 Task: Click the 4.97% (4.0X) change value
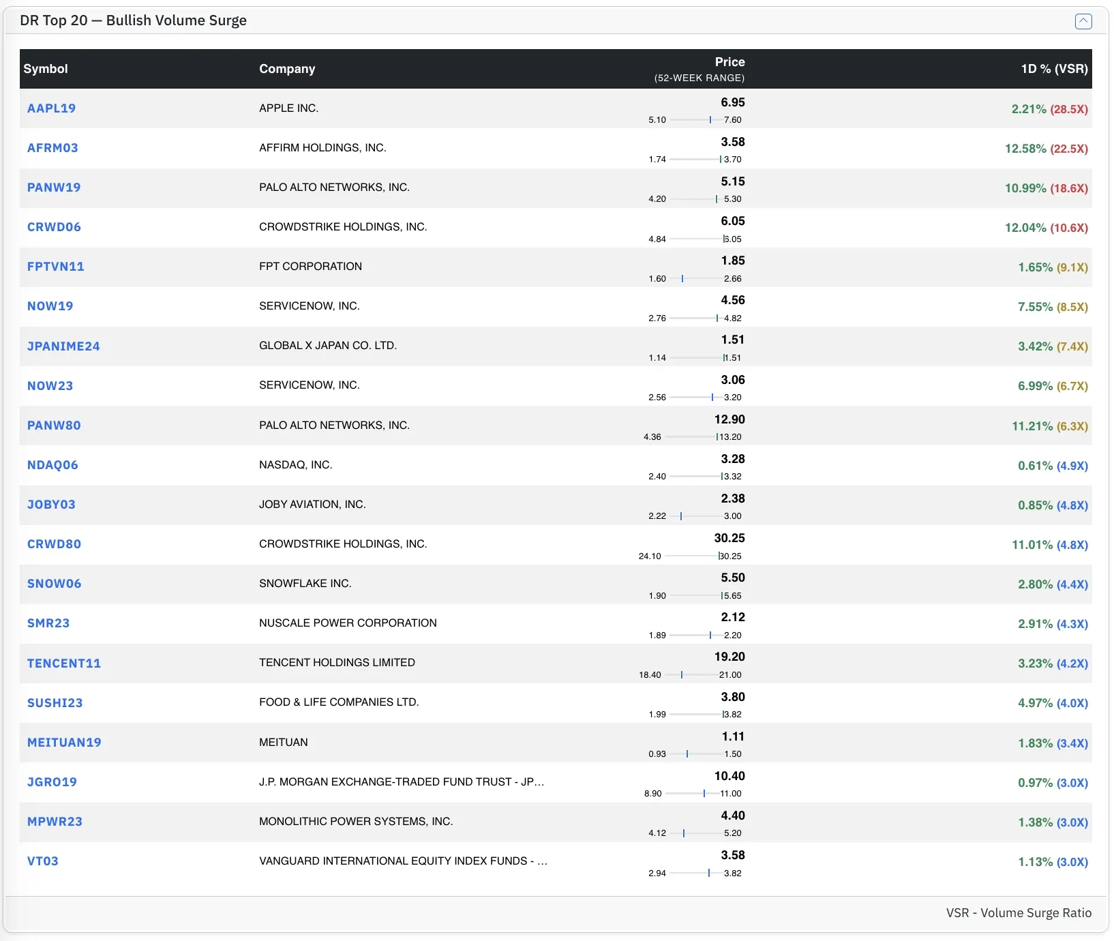[x=1053, y=703]
